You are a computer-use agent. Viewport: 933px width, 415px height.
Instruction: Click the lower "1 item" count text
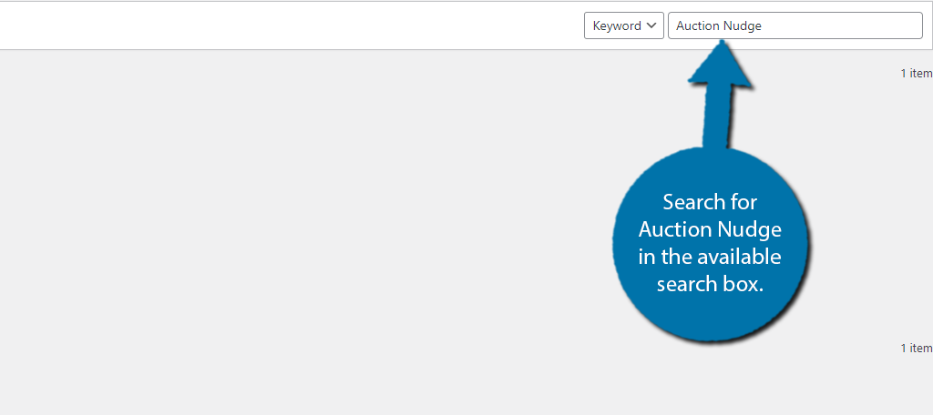(917, 349)
